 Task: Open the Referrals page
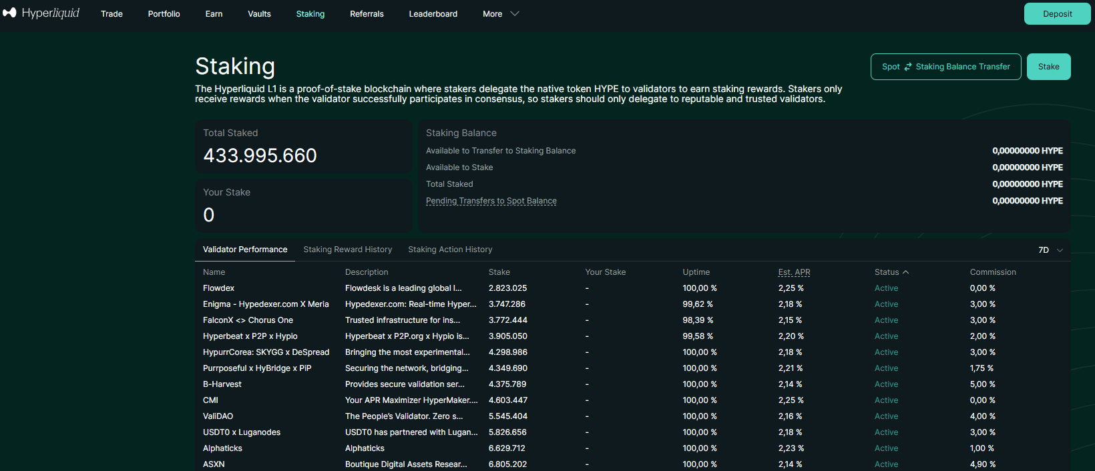[367, 14]
